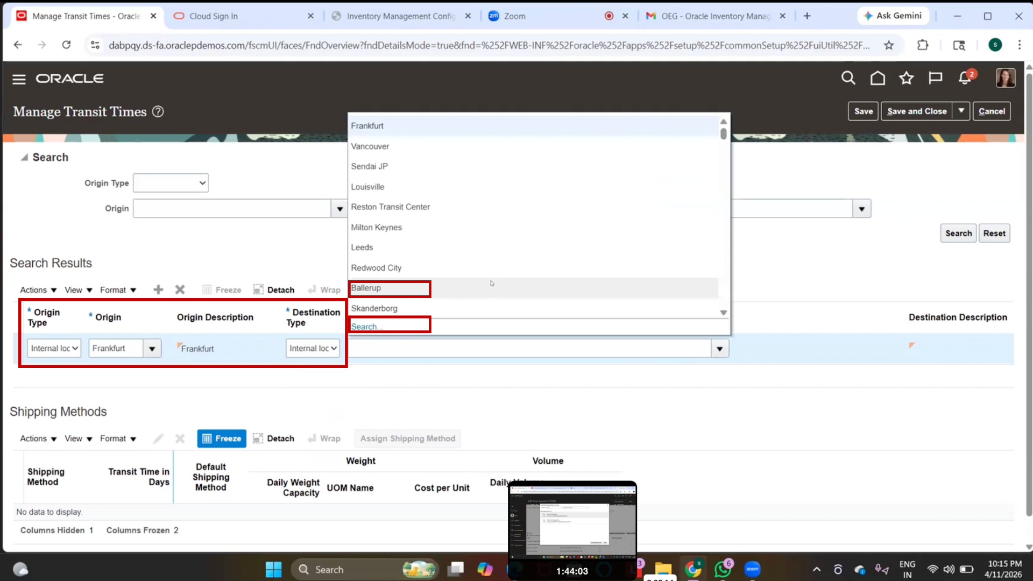1033x581 pixels.
Task: Open the row Origin 'Frankfurt' dropdown arrow
Action: [152, 349]
